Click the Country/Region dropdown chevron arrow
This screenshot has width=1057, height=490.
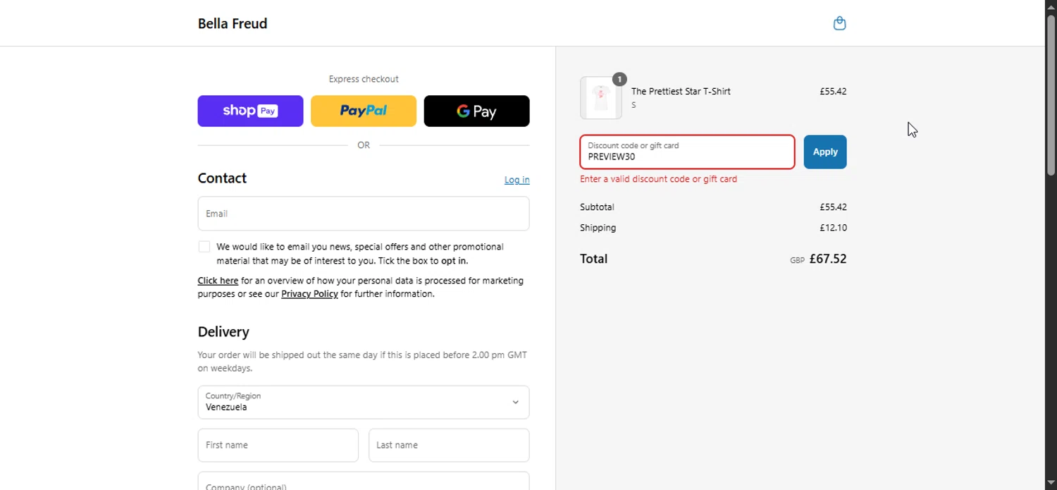[x=515, y=403]
